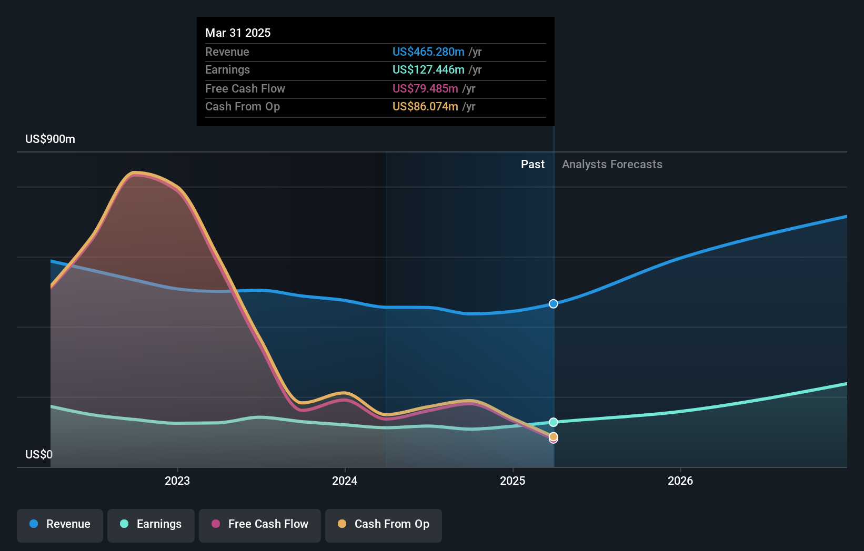The height and width of the screenshot is (551, 864).
Task: Toggle the Free Cash Flow legend series
Action: 260,525
